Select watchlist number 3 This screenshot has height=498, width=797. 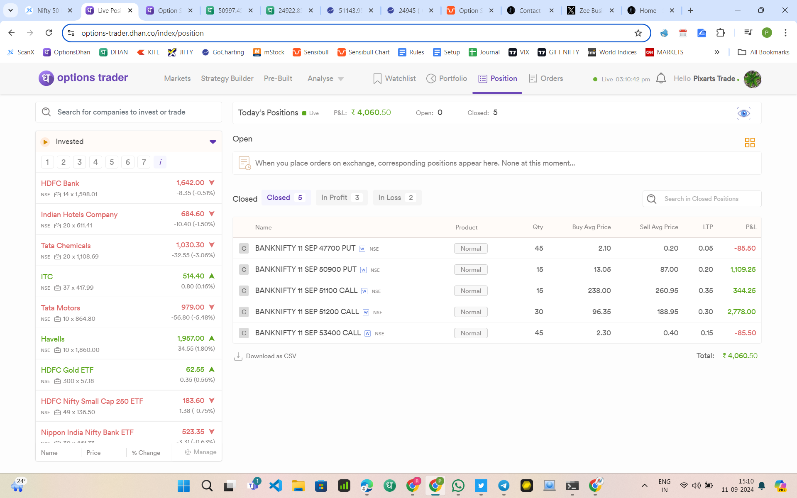pos(80,162)
